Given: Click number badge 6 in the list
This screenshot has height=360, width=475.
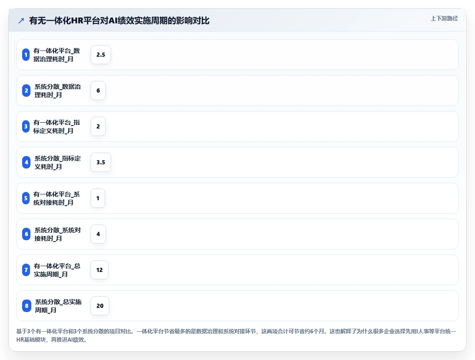Looking at the screenshot, I should 26,234.
